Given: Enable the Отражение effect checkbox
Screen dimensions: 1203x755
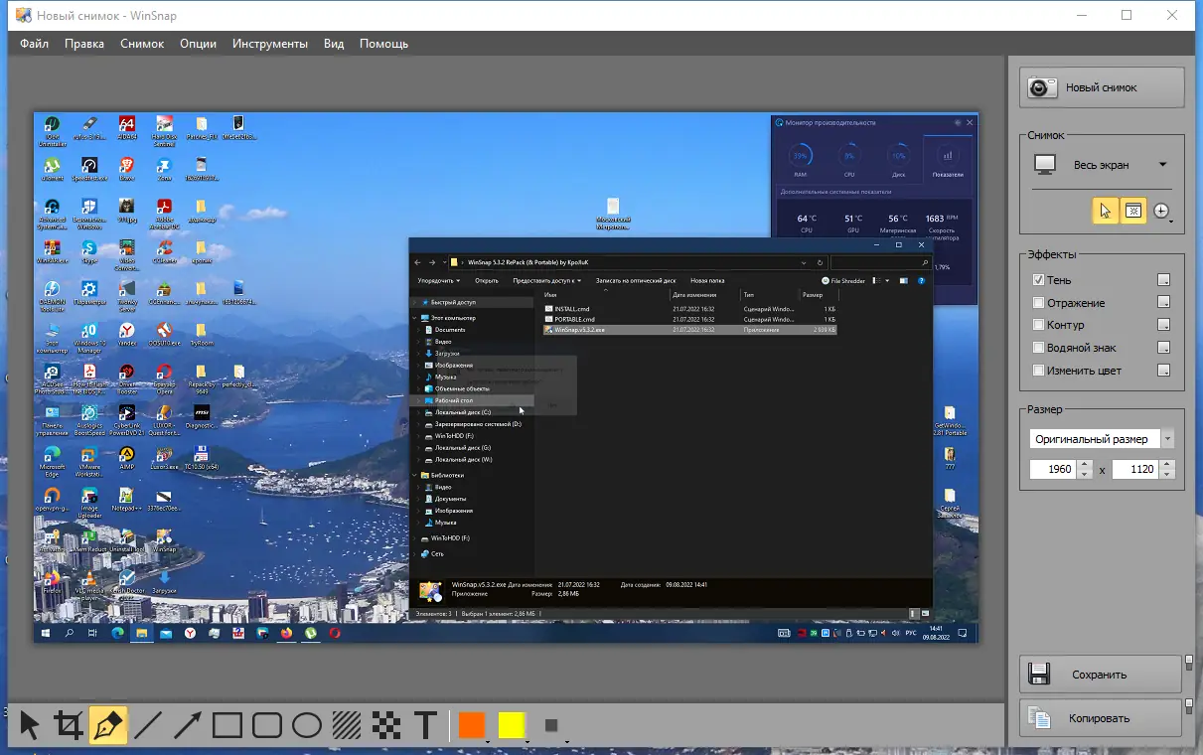Looking at the screenshot, I should coord(1039,303).
